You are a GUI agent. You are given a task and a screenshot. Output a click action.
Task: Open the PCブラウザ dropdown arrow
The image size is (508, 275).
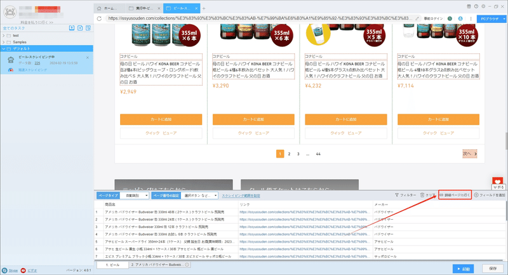tap(504, 19)
